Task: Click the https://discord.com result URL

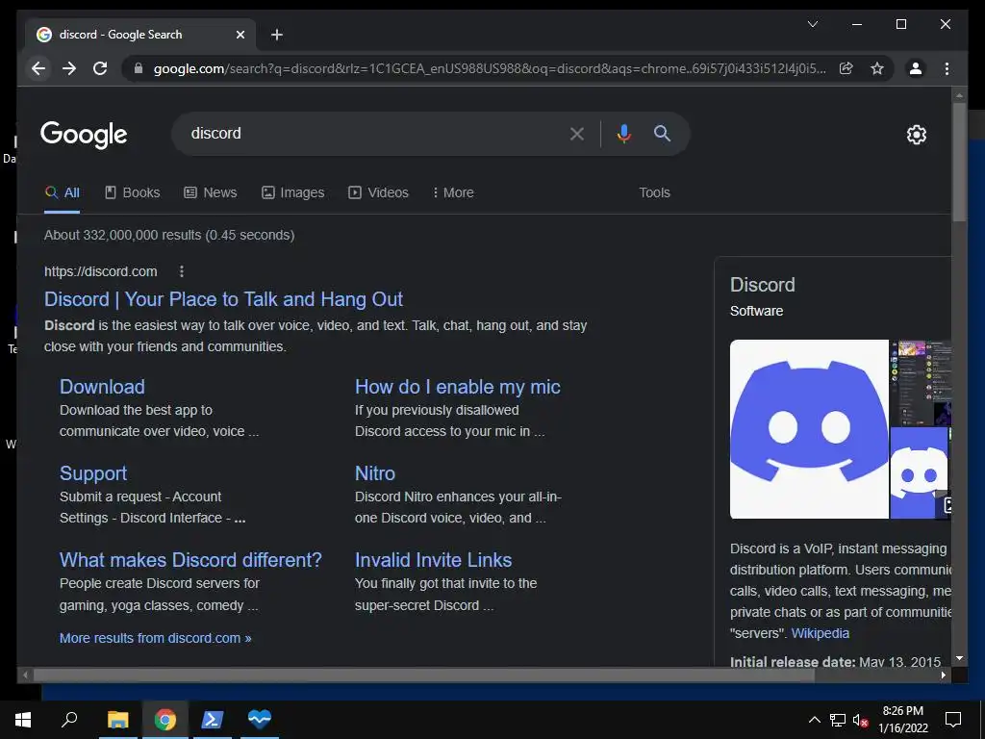Action: [100, 271]
